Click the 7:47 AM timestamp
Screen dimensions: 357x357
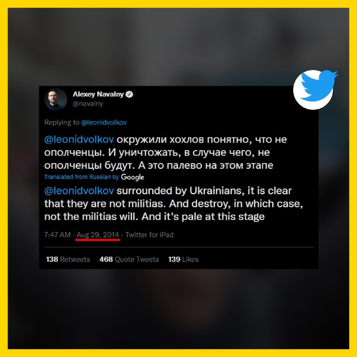58,235
